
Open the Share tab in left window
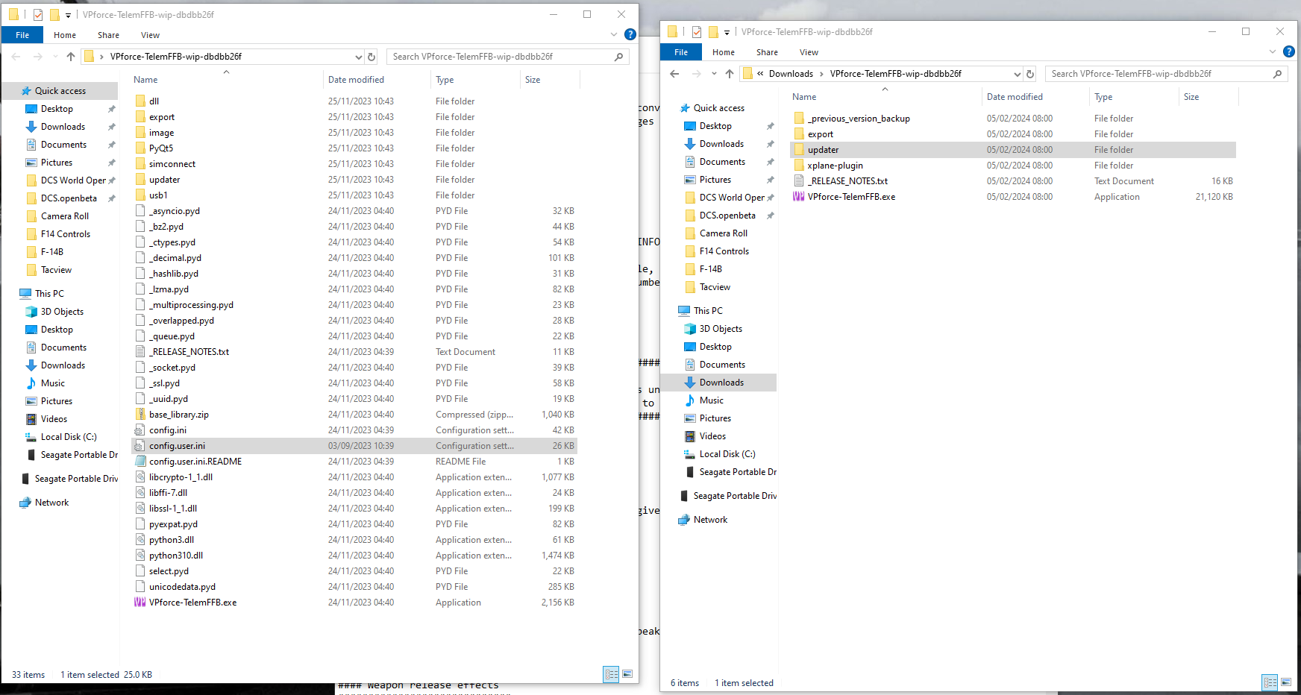pos(108,35)
